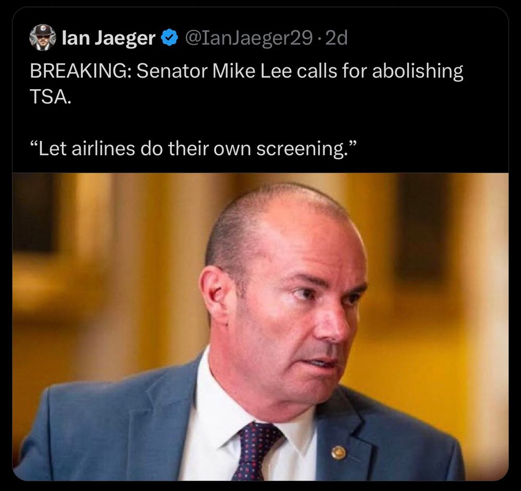Click the quote's opening words Let airlines

(x=87, y=149)
